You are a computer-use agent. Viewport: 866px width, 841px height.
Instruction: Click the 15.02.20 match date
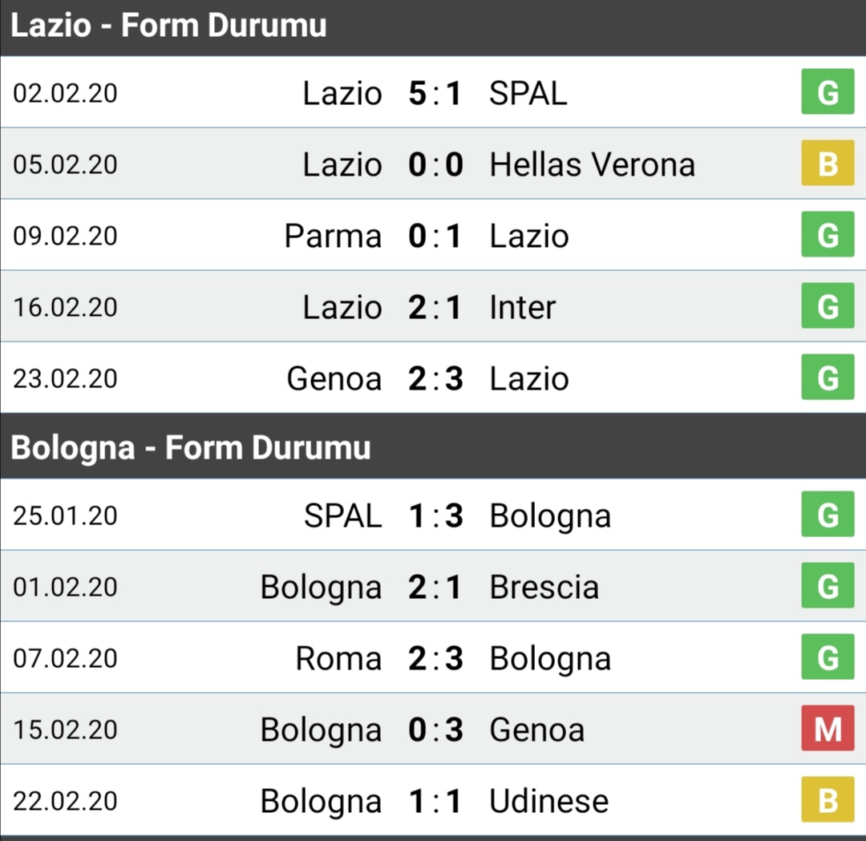pyautogui.click(x=65, y=730)
